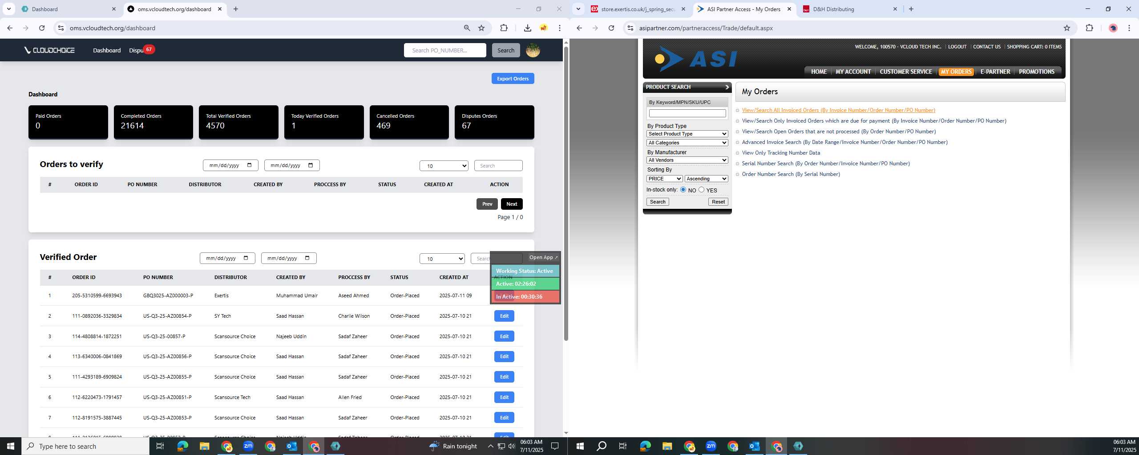Open new tab in left browser window
This screenshot has height=455, width=1139.
[x=236, y=9]
